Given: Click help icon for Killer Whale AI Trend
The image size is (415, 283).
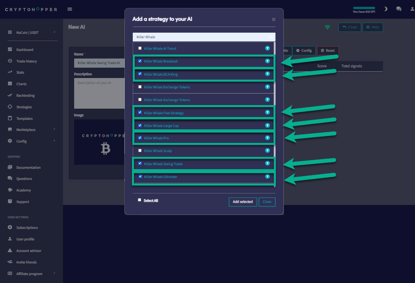Looking at the screenshot, I should (x=267, y=48).
